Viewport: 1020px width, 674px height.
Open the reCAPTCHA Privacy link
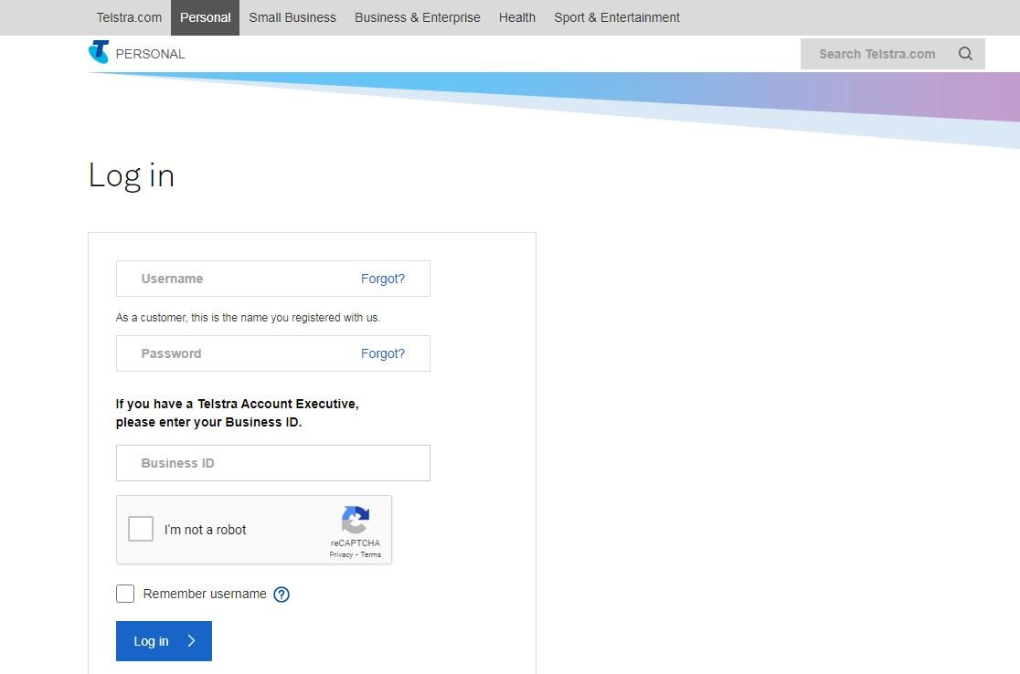coord(341,554)
